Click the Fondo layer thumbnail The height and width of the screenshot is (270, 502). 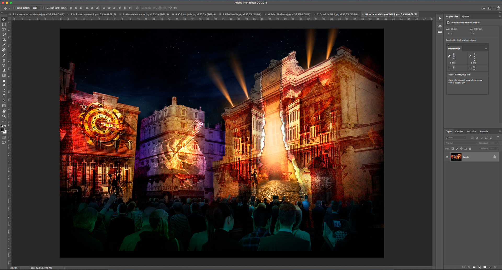(x=456, y=157)
